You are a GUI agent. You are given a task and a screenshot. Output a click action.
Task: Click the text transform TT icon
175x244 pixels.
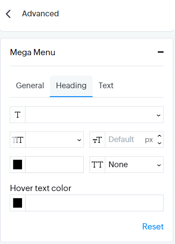97,165
